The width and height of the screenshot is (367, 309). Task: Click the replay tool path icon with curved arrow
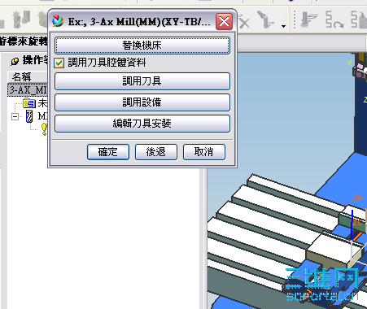[334, 20]
